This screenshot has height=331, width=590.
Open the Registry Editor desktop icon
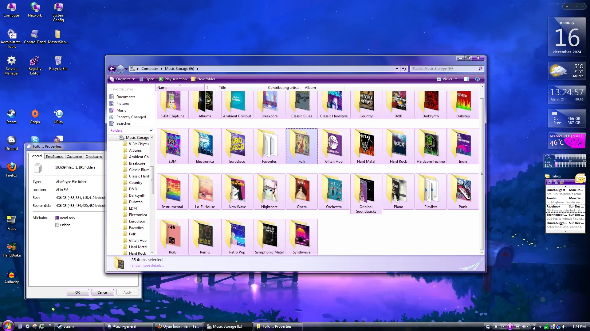click(x=35, y=65)
